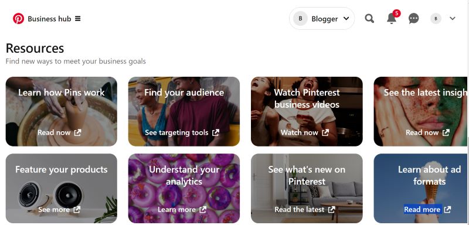The width and height of the screenshot is (469, 225).
Task: Open See more on Feature your products
Action: (54, 209)
